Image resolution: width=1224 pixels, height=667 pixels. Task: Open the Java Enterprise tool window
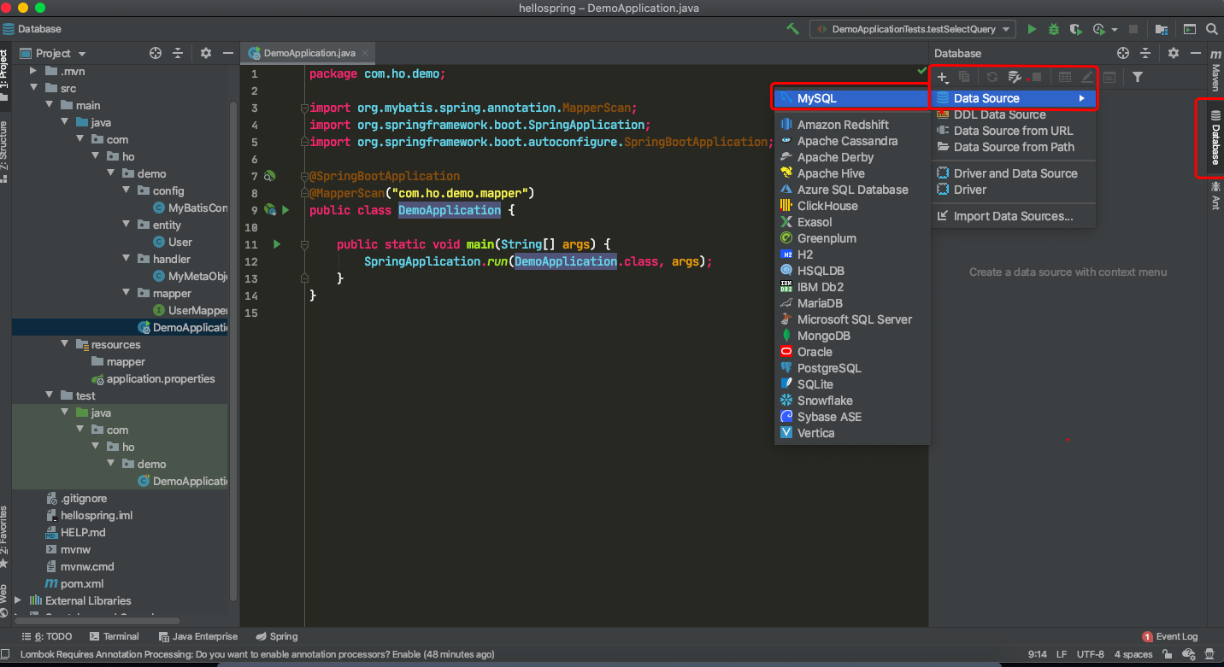tap(198, 636)
